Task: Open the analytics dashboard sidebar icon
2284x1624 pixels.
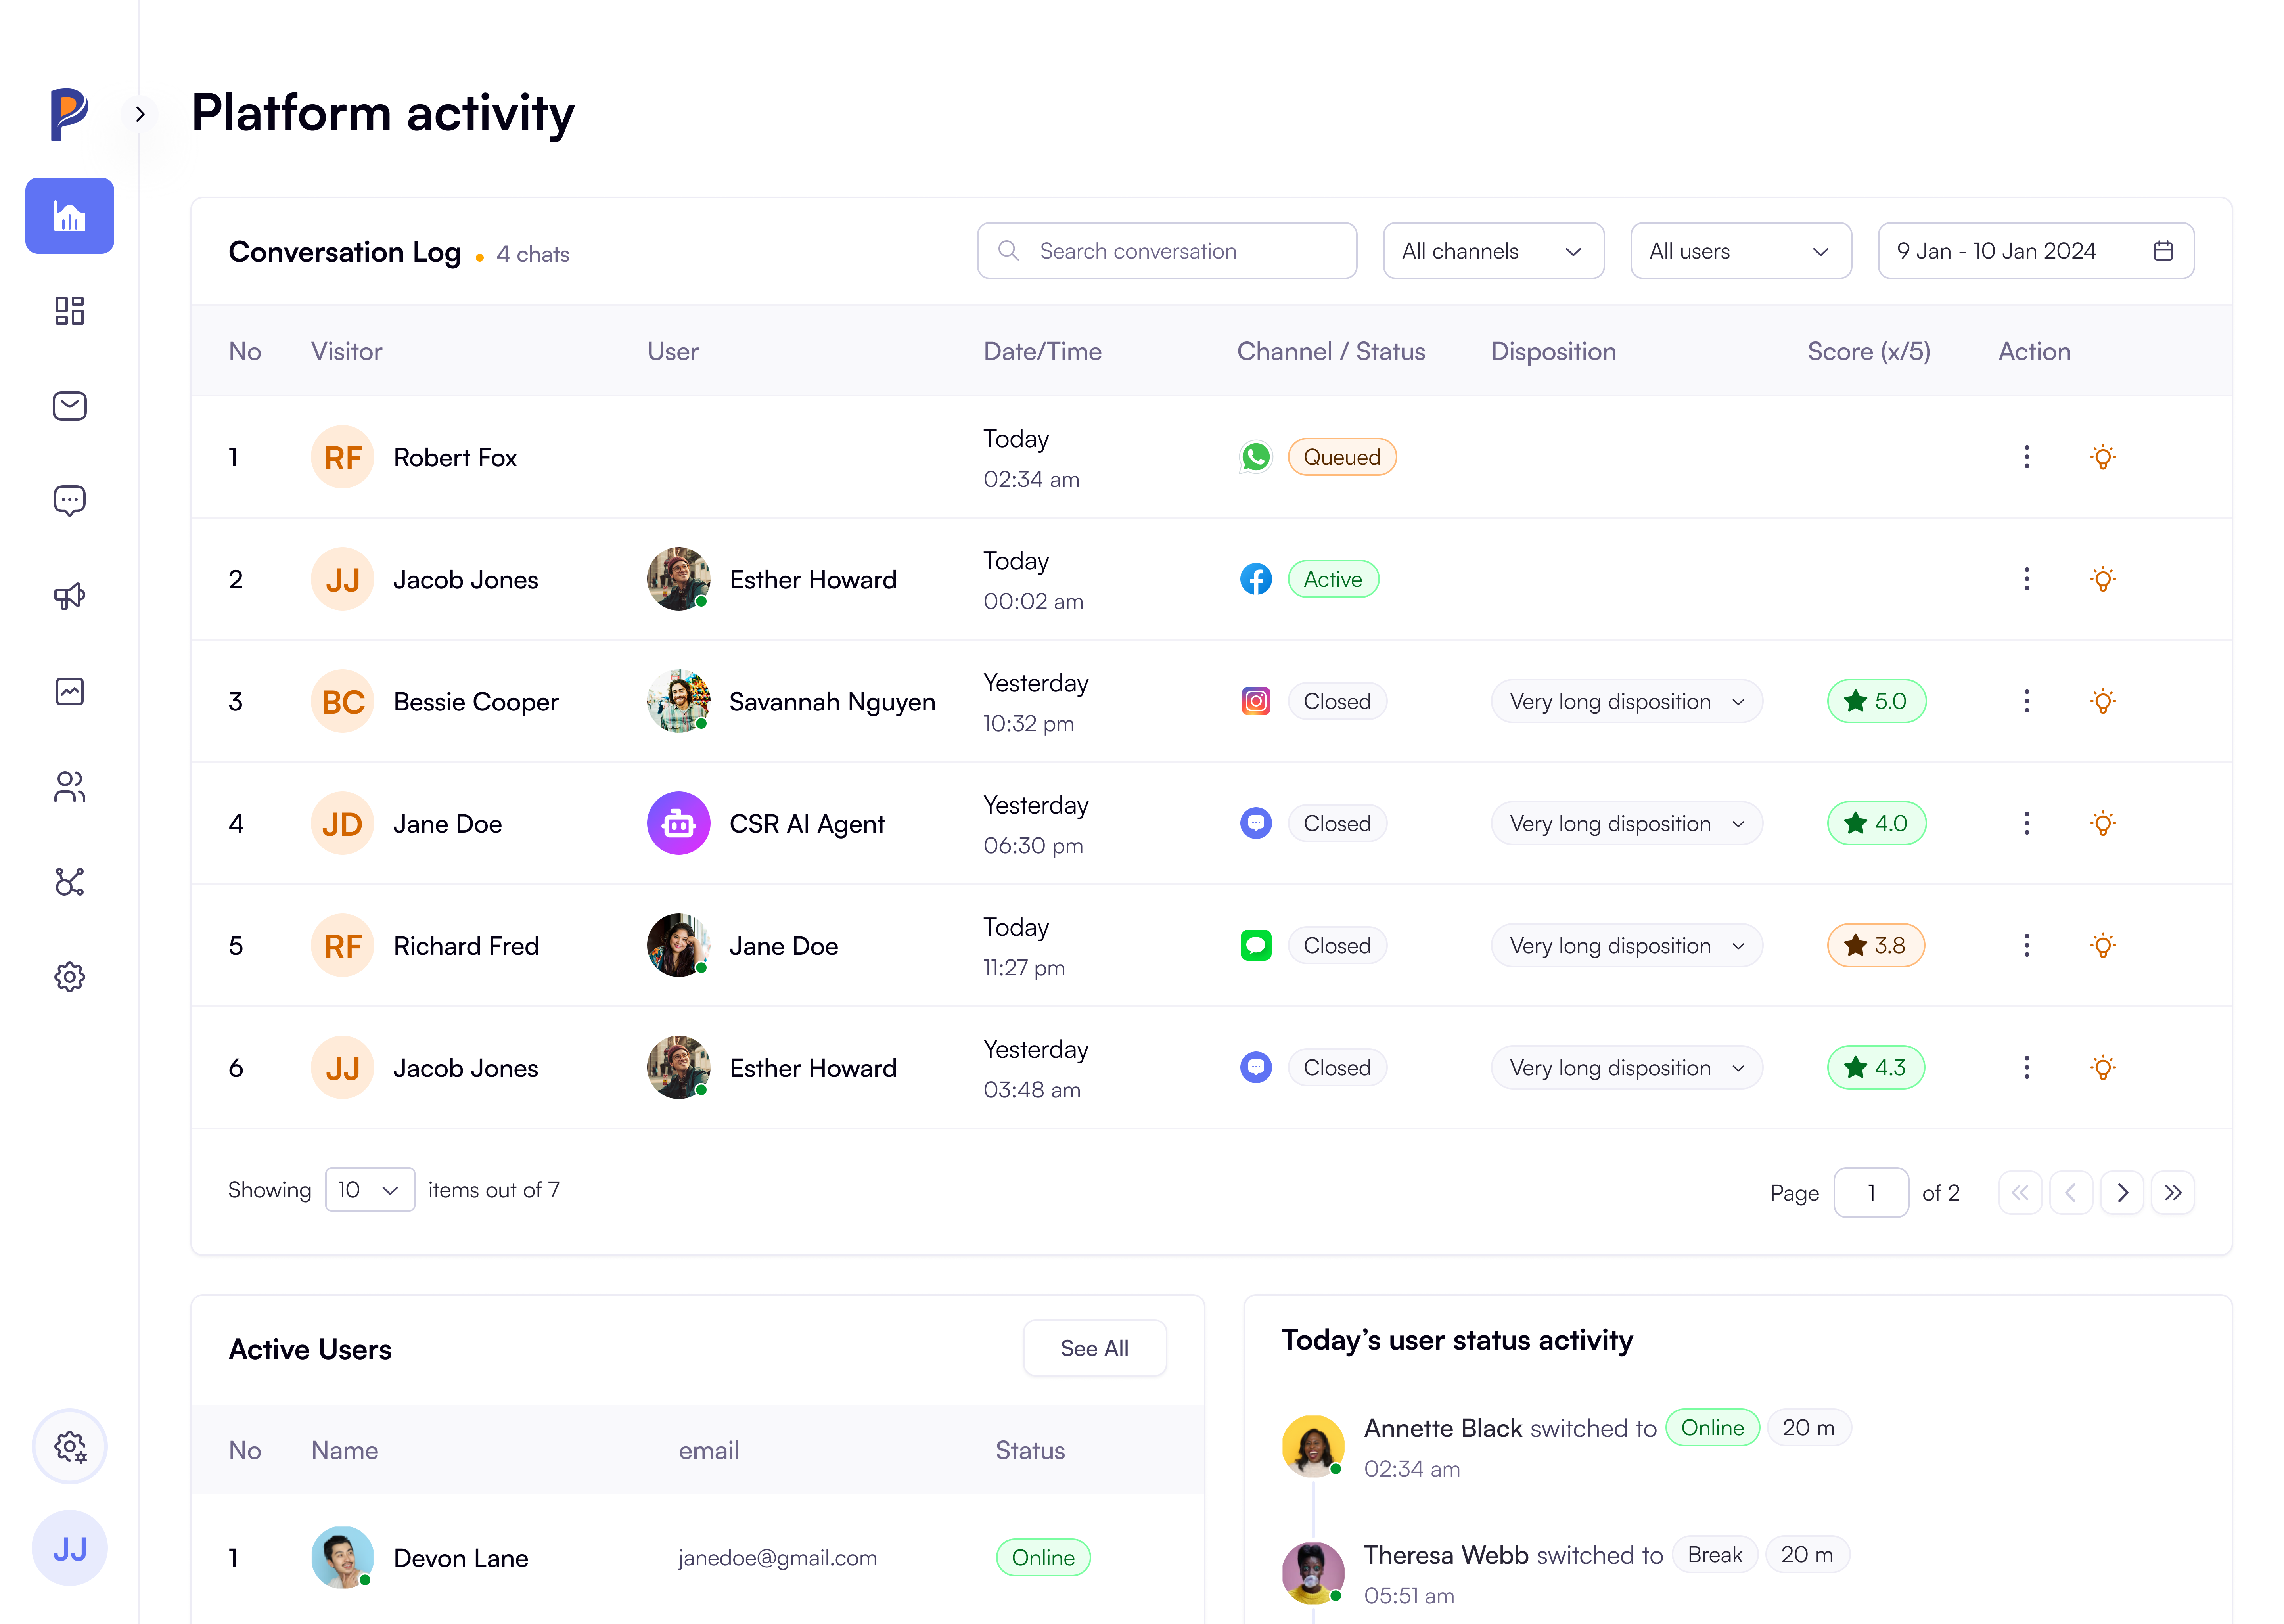Action: coord(69,216)
